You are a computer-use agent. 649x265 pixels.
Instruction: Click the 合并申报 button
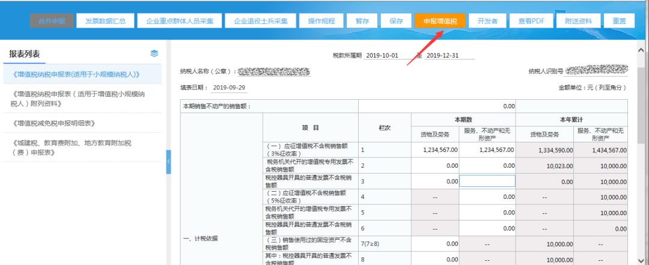coord(52,20)
